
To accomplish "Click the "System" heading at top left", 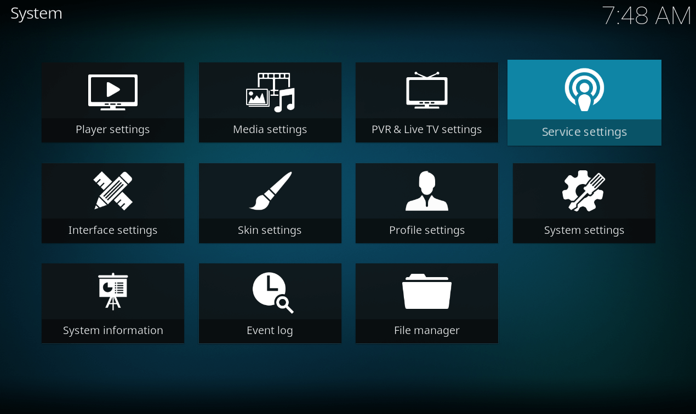I will pos(36,14).
